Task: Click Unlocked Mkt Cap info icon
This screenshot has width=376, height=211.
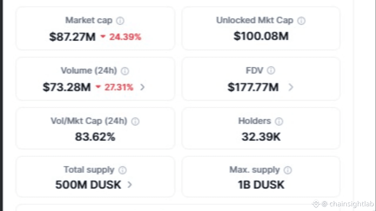Action: [301, 21]
